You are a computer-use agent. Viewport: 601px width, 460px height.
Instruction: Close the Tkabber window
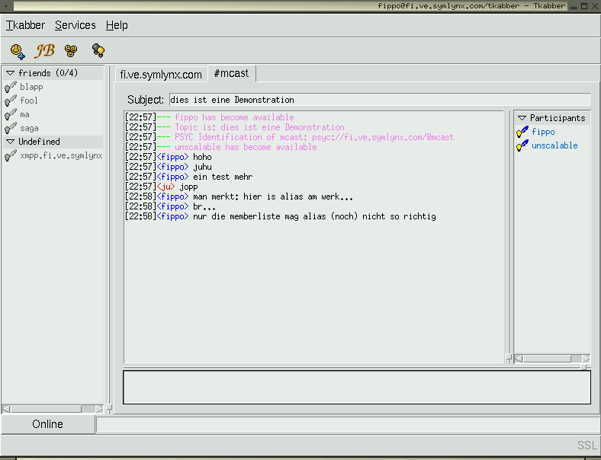click(595, 6)
